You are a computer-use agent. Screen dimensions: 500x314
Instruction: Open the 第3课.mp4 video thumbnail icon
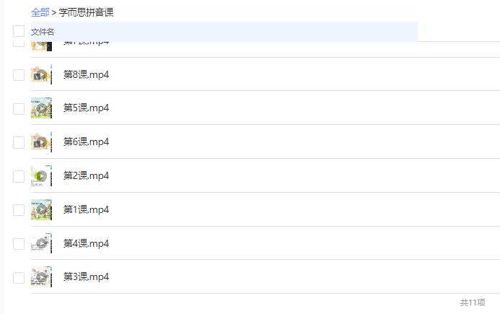(x=41, y=277)
